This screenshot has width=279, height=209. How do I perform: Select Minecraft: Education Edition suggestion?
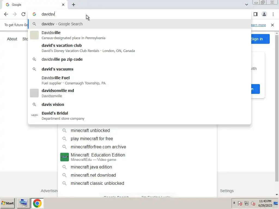click(x=137, y=157)
